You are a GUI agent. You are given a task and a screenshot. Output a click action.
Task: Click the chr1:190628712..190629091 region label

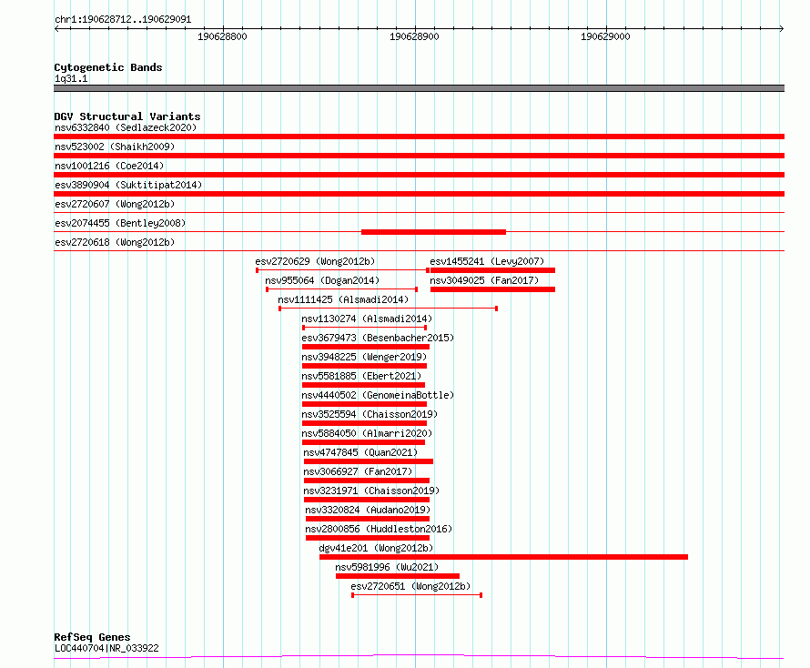[123, 19]
